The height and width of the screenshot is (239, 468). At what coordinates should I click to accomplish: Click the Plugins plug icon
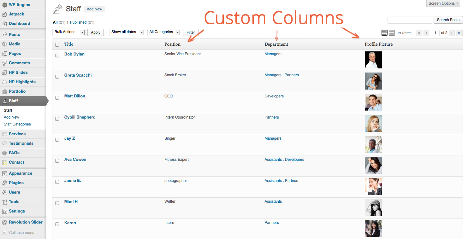[4, 183]
